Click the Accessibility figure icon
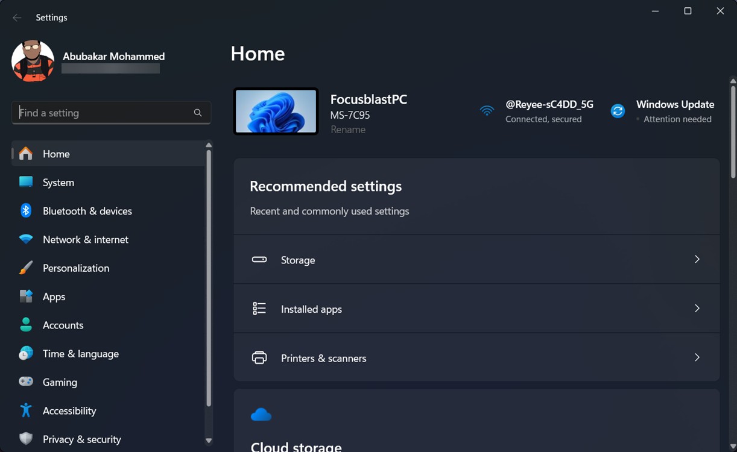Screen dimensions: 737x452 point(26,410)
